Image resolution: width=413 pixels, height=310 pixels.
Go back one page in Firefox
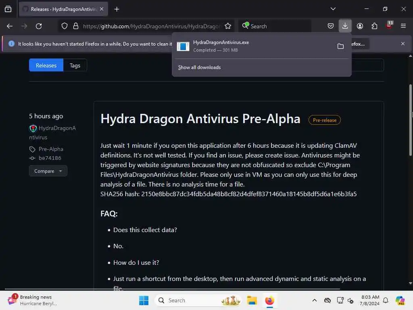click(x=10, y=26)
